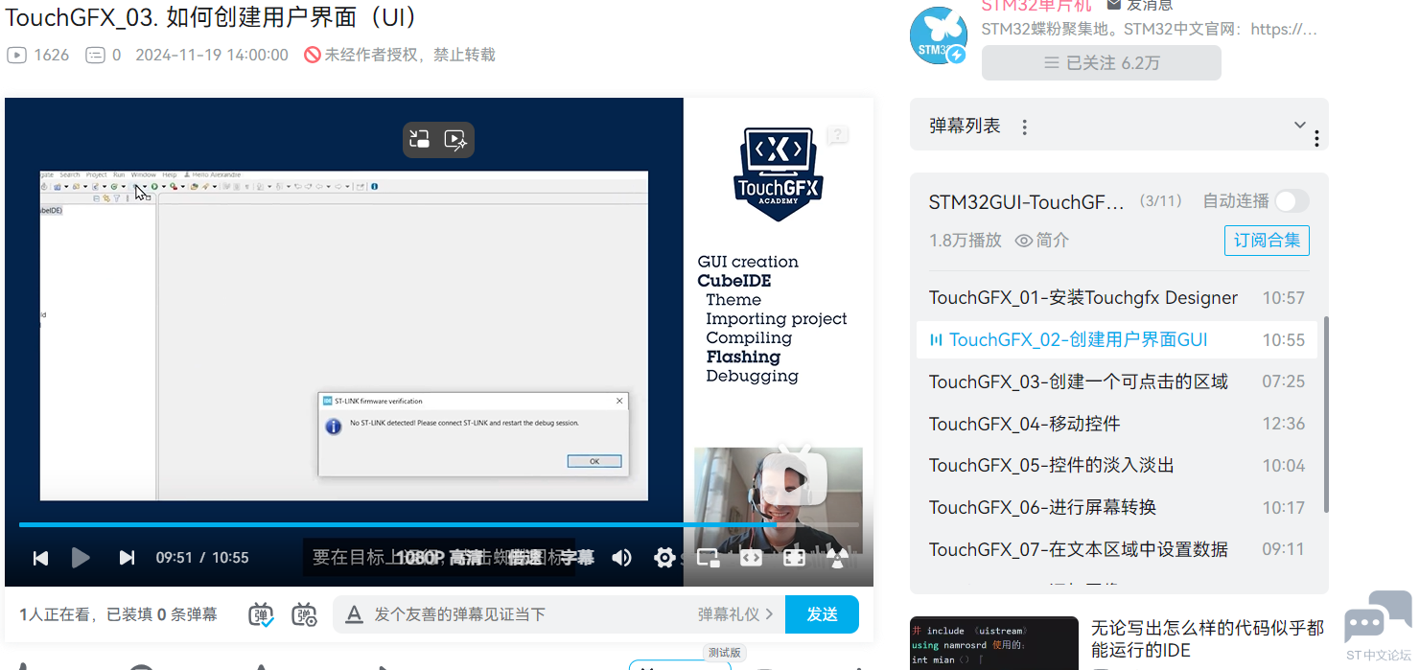Close the ST-LINK firmware verification dialog
The width and height of the screenshot is (1420, 670).
point(619,401)
